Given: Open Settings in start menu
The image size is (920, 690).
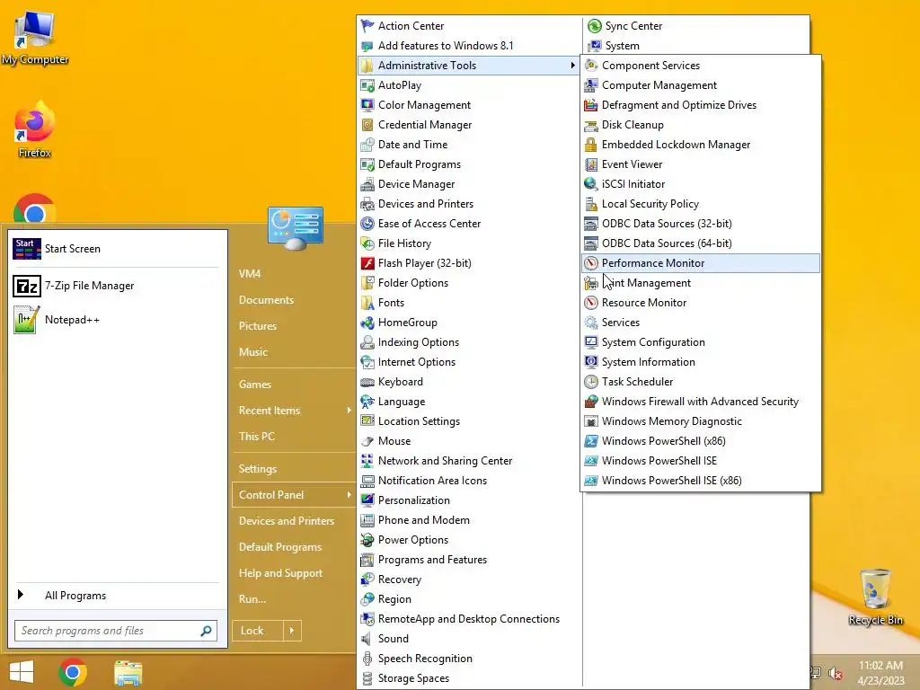Looking at the screenshot, I should 258,469.
